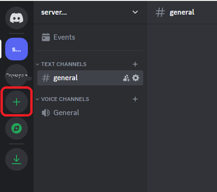Open Explore Discoverable Servers compass icon
The height and width of the screenshot is (192, 217).
point(17,128)
